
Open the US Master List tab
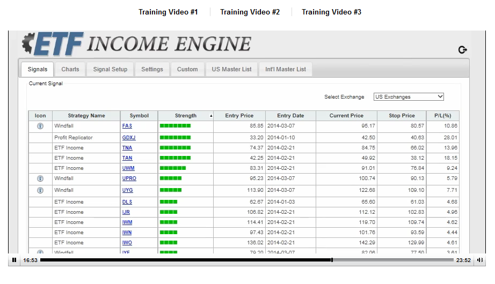[232, 69]
